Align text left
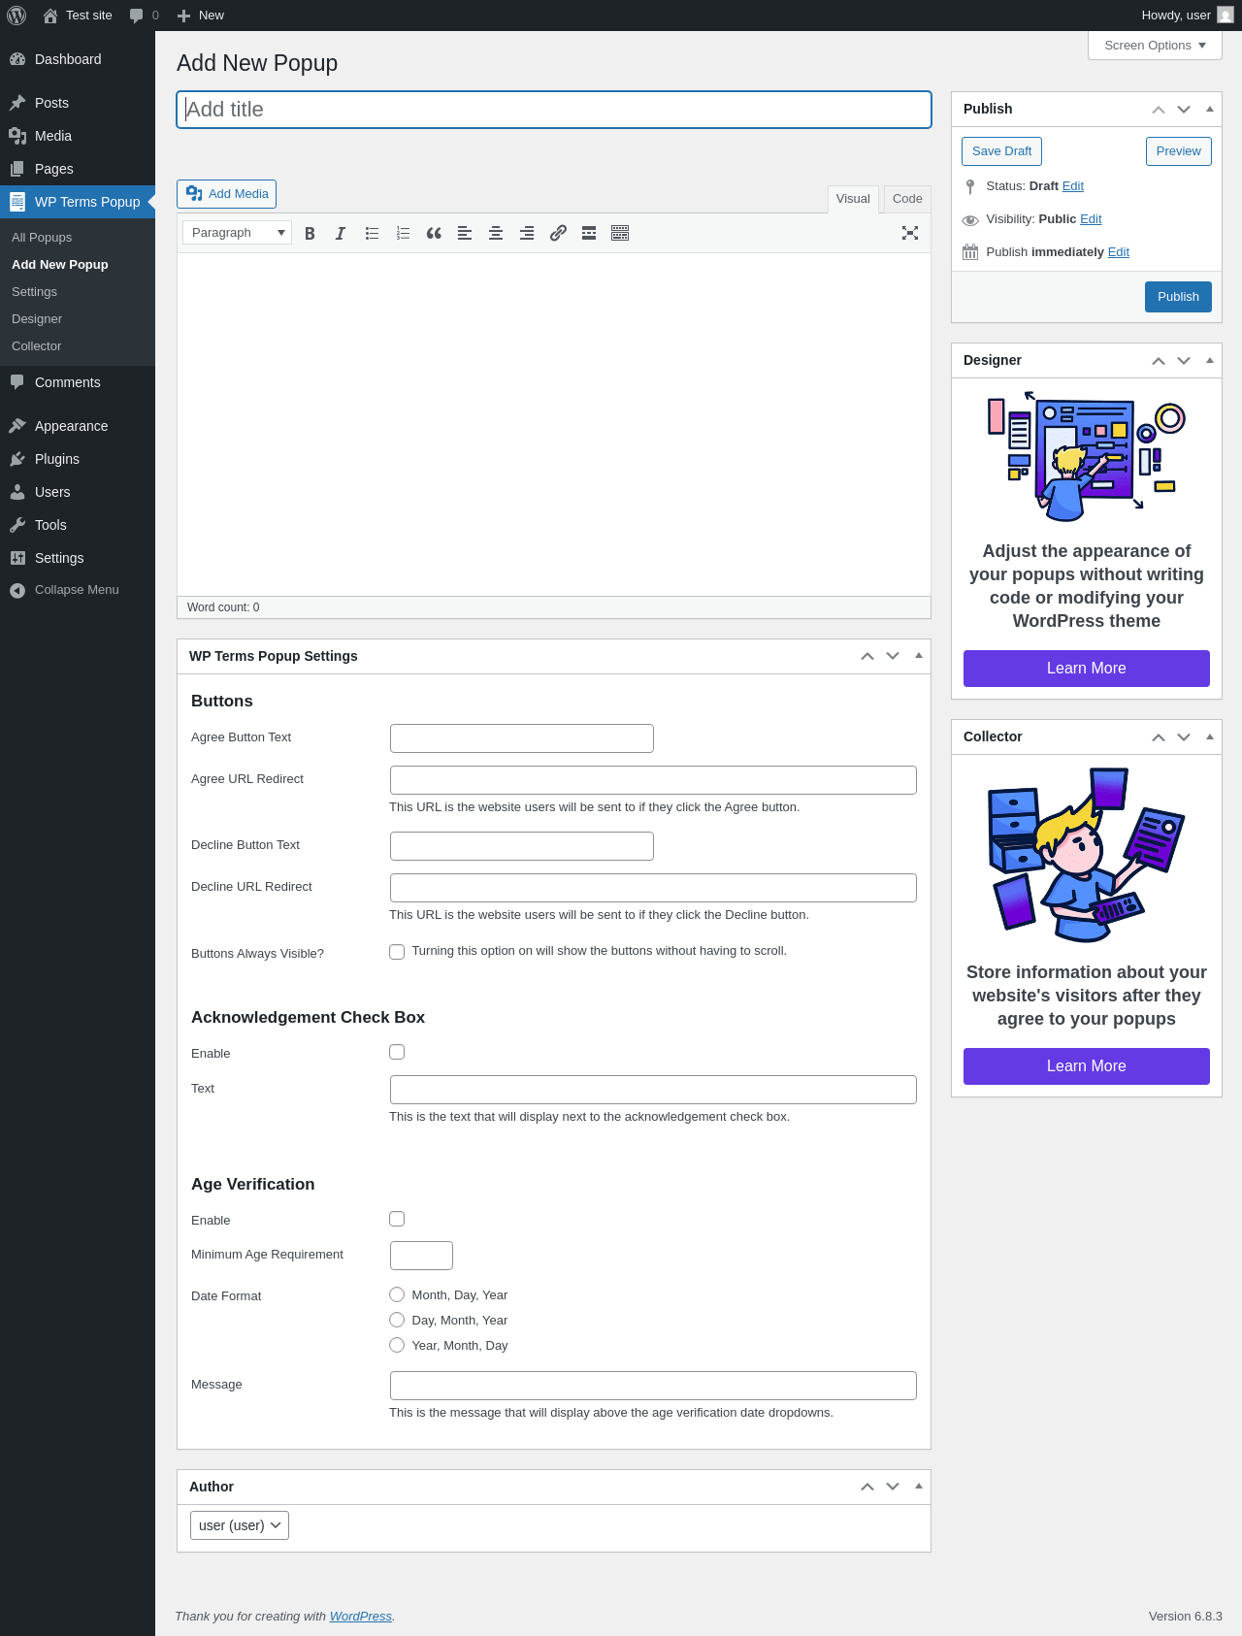 click(x=465, y=233)
